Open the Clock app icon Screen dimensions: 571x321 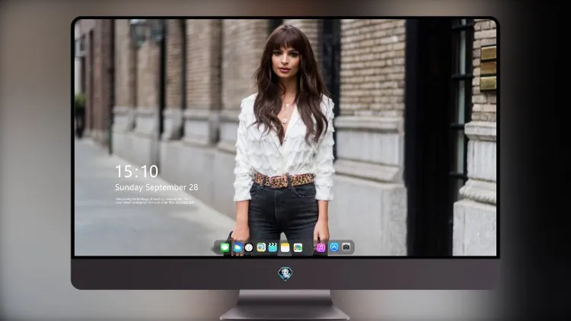[x=249, y=248]
